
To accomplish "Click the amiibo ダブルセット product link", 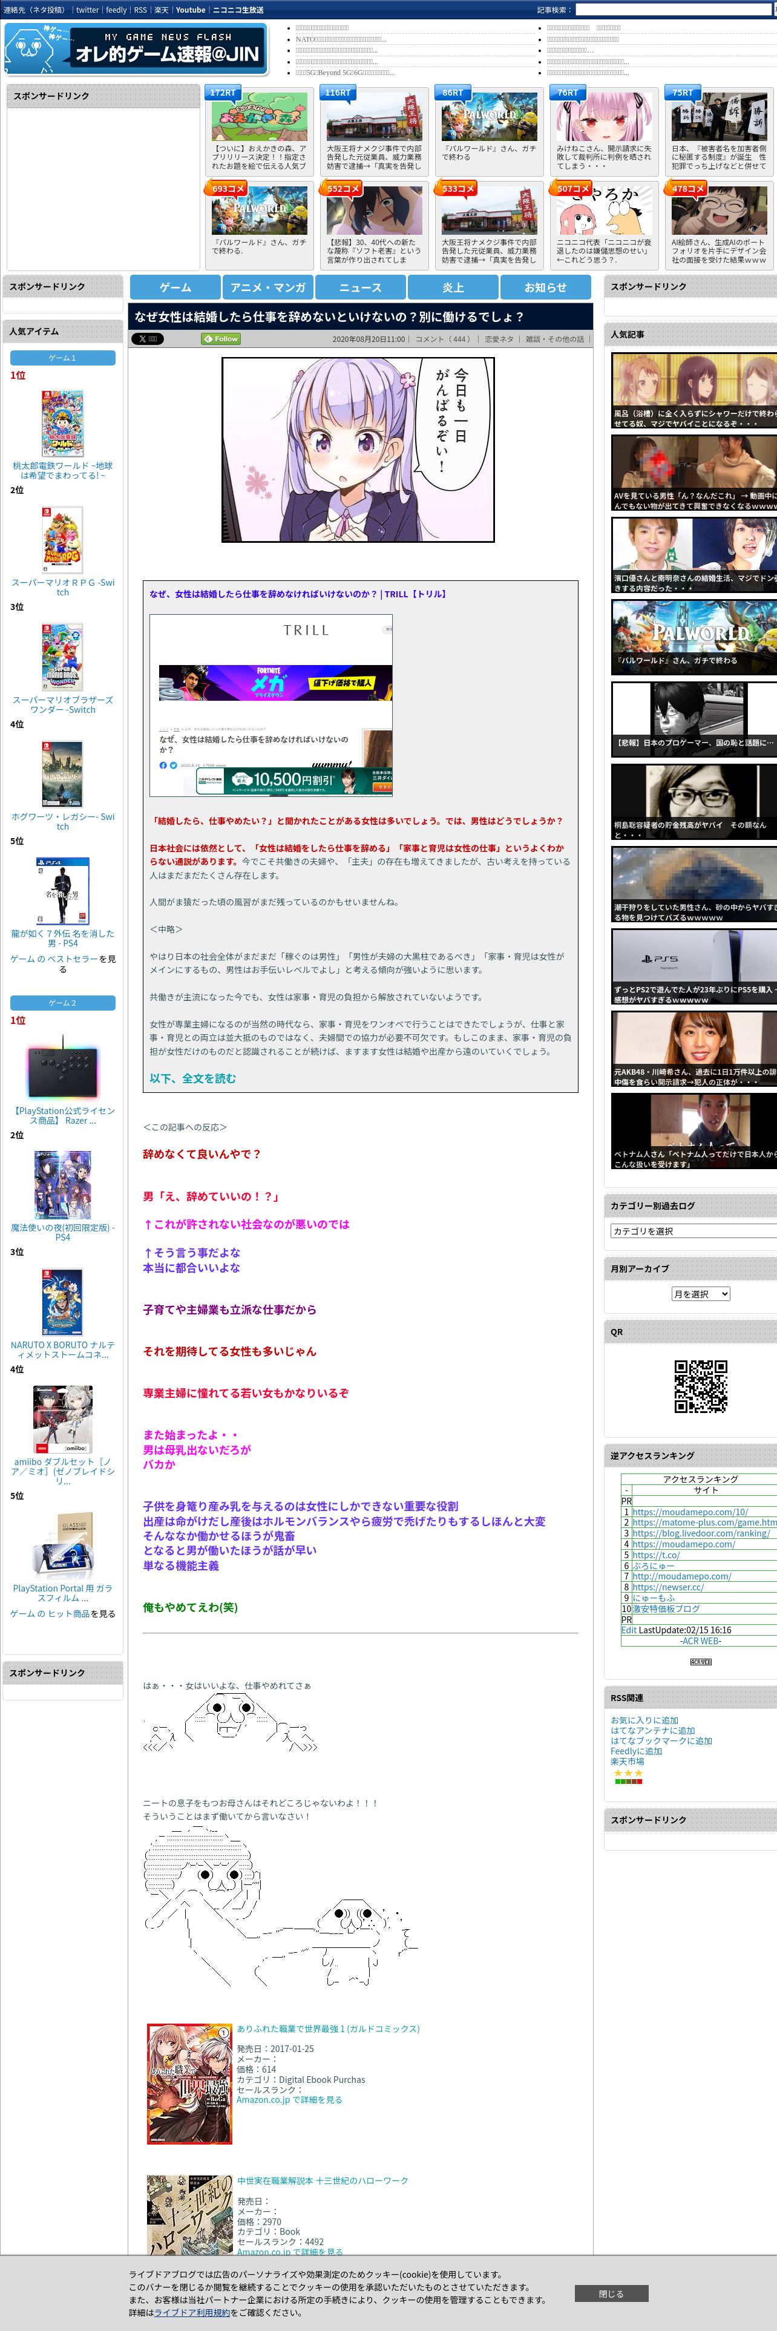I will click(62, 1471).
